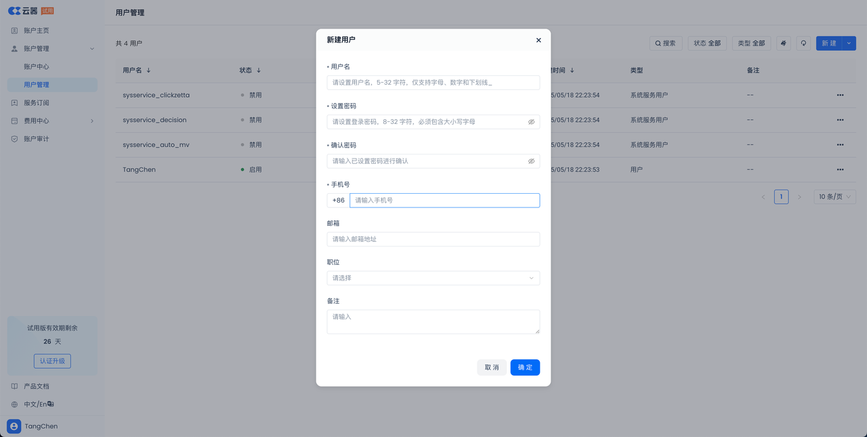Viewport: 867px width, 437px height.
Task: Click into the 邮箱 address field
Action: [x=433, y=239]
